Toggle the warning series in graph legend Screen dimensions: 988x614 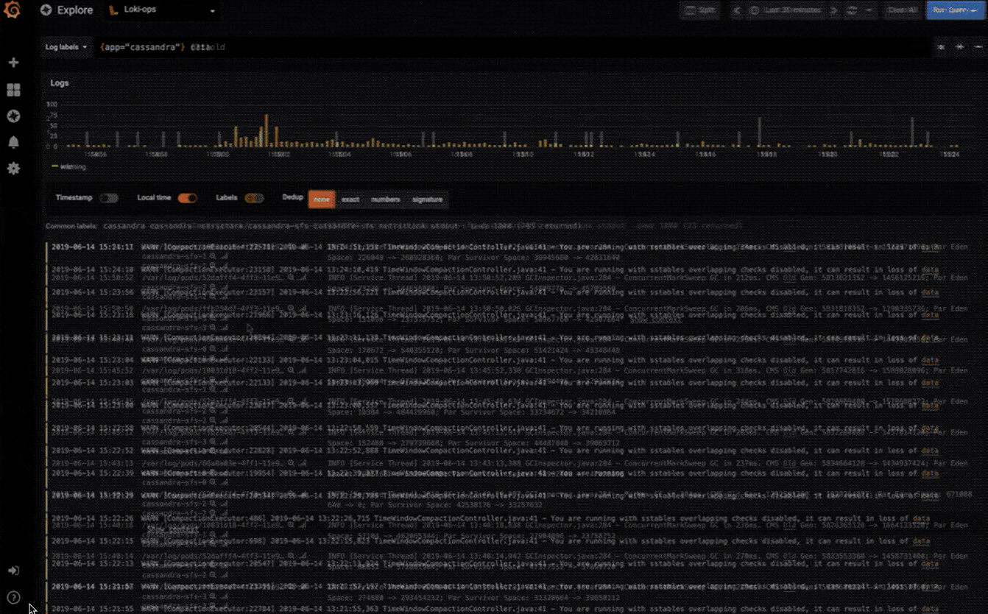(x=68, y=167)
